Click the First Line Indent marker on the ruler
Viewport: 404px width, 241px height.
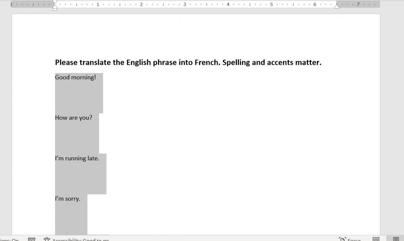pos(55,2)
